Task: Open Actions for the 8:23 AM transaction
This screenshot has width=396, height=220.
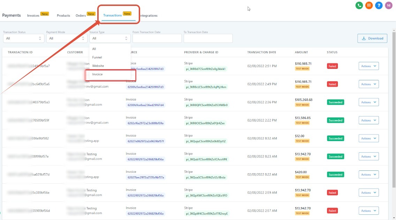Action: click(x=368, y=156)
